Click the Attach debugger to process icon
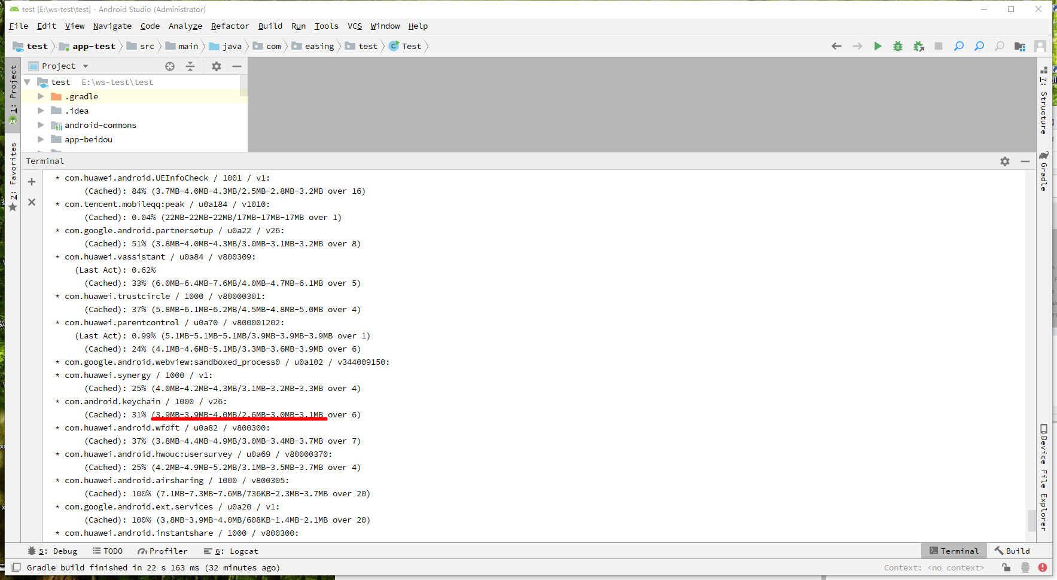This screenshot has width=1057, height=580. 919,46
